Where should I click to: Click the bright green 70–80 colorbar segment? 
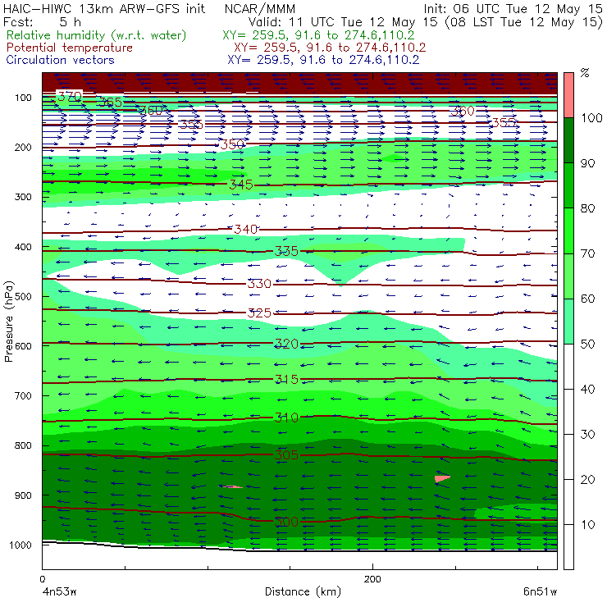pos(568,230)
